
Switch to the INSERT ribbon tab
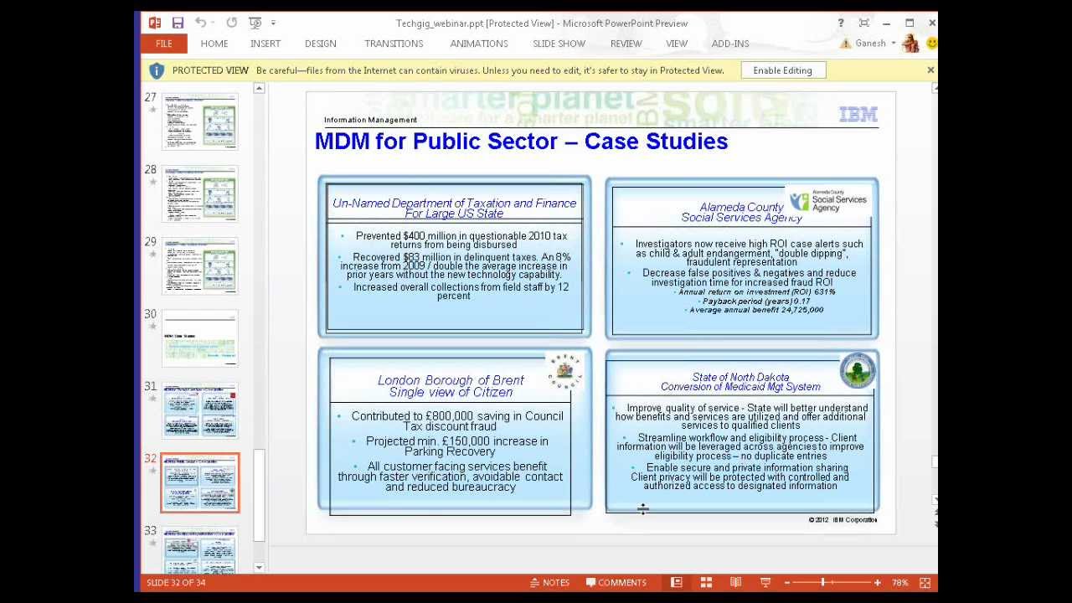click(265, 44)
